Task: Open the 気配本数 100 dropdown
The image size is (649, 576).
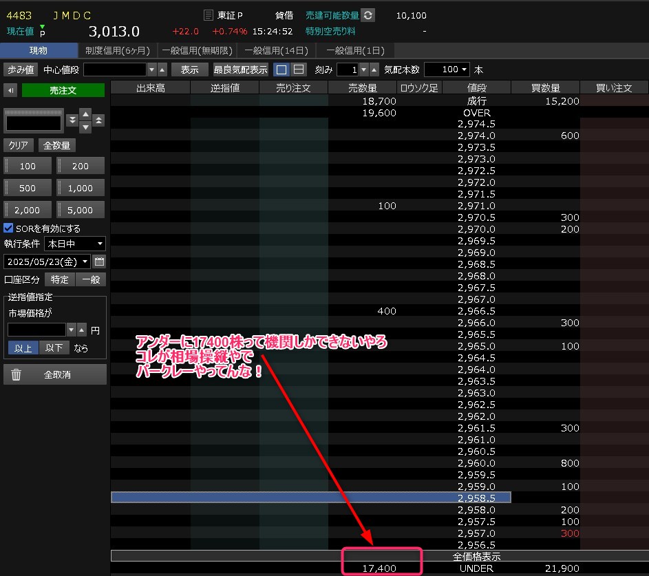Action: click(447, 70)
